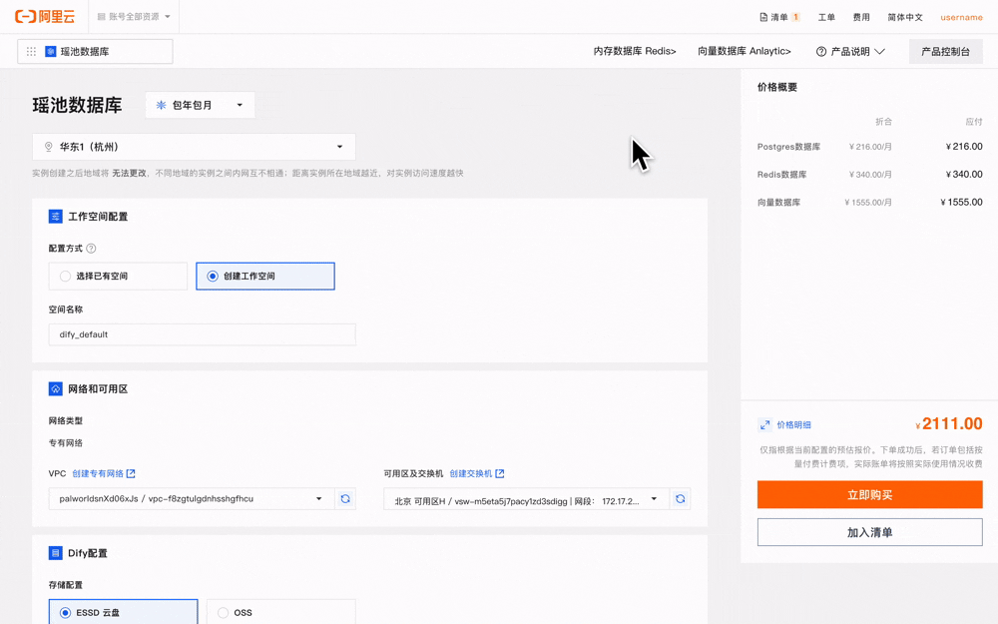This screenshot has height=624, width=998.
Task: Expand the VPC selection dropdown
Action: click(192, 498)
